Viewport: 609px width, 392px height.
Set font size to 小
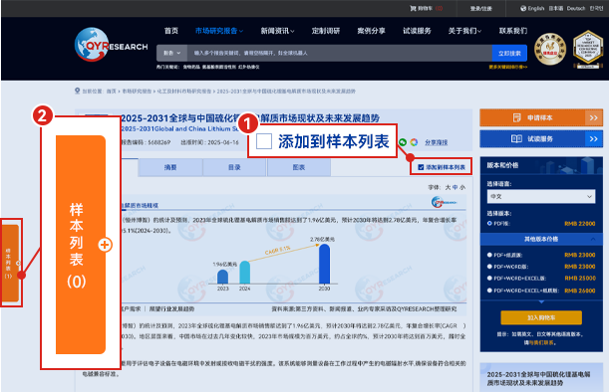pyautogui.click(x=462, y=187)
